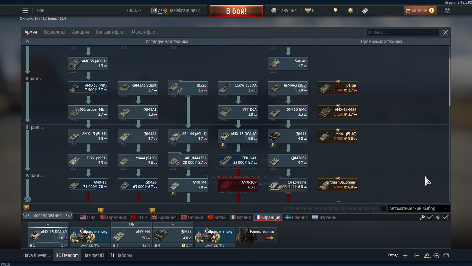The width and height of the screenshot is (472, 266).
Task: Select the SAu 40 vehicle card
Action: [x=288, y=63]
